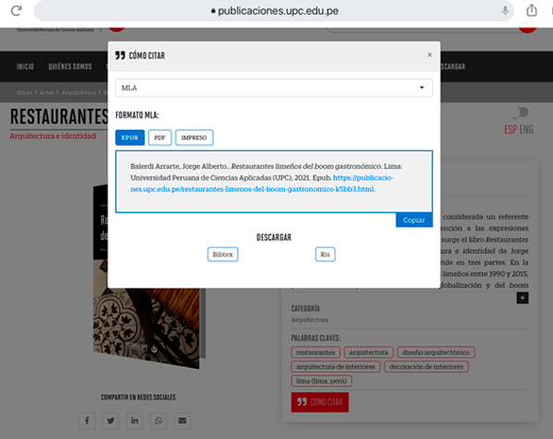Share by email envelope icon
This screenshot has width=553, height=439.
(182, 421)
